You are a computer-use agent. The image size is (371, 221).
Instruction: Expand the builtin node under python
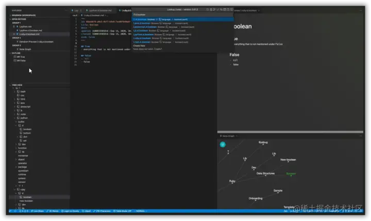16,122
